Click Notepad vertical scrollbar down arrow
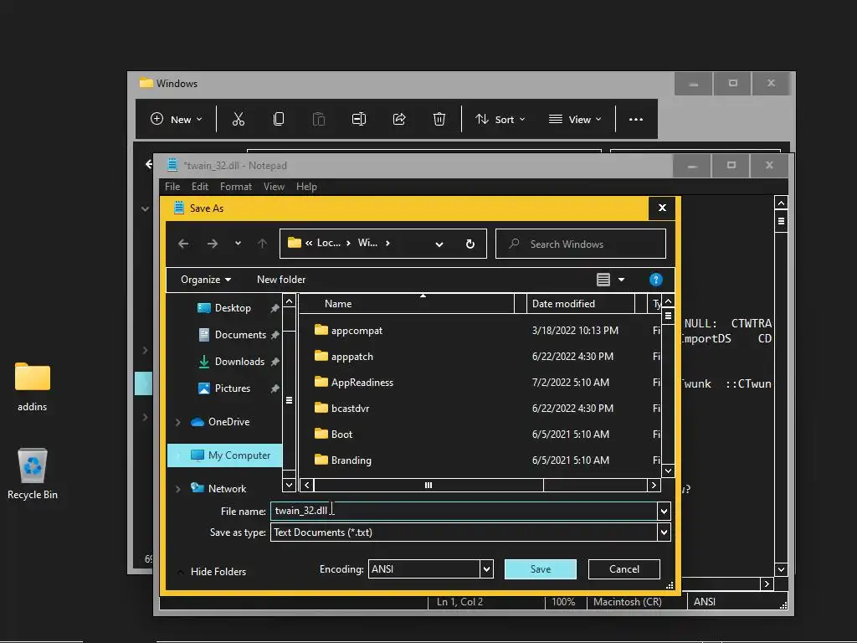 781,569
